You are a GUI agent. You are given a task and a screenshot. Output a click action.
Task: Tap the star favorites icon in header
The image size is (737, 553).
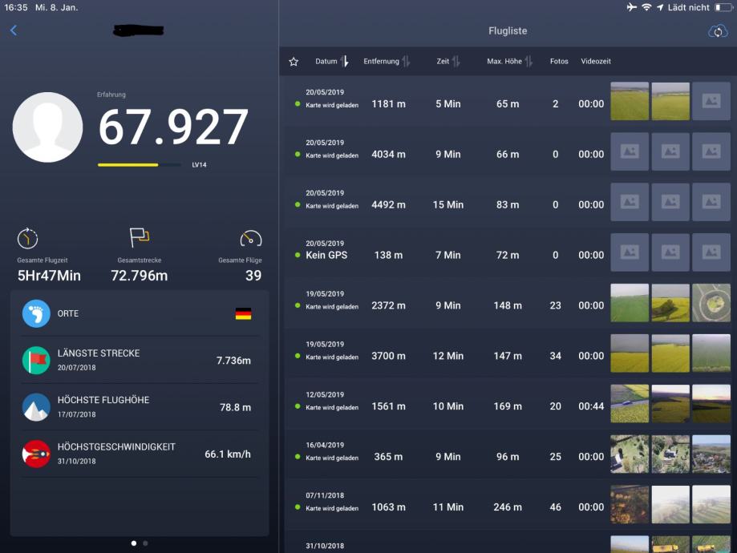pyautogui.click(x=294, y=62)
